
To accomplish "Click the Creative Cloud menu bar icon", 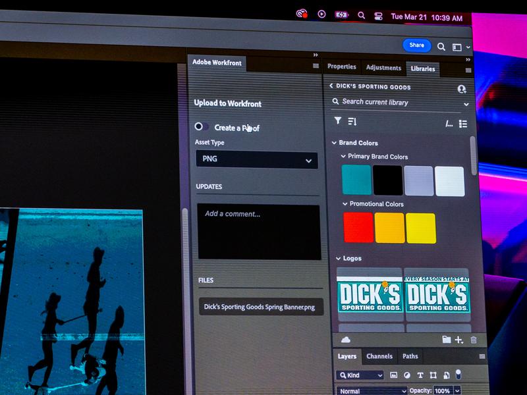I will [x=302, y=14].
